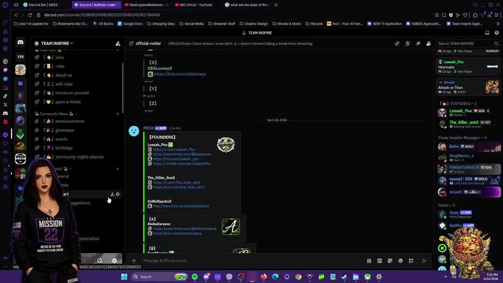The width and height of the screenshot is (503, 283).
Task: Switch to the Google search tab
Action: (x=247, y=5)
